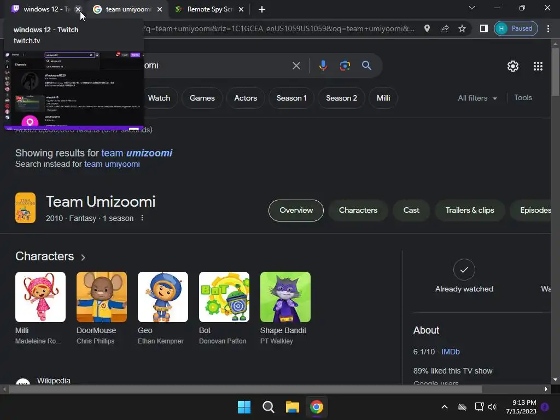
Task: Close the team umiyoomi tab
Action: coord(160,9)
